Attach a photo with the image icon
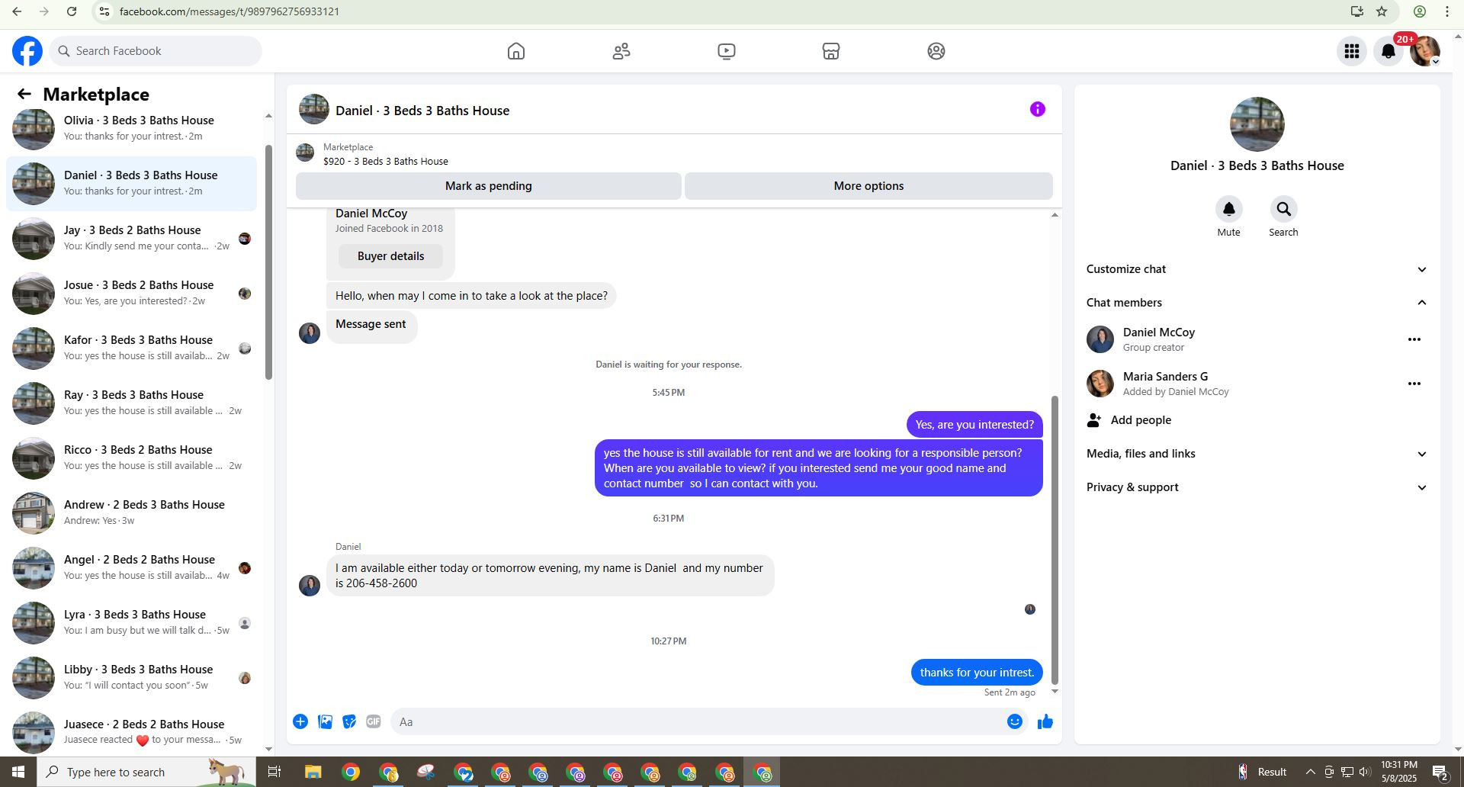The width and height of the screenshot is (1464, 787). point(325,721)
